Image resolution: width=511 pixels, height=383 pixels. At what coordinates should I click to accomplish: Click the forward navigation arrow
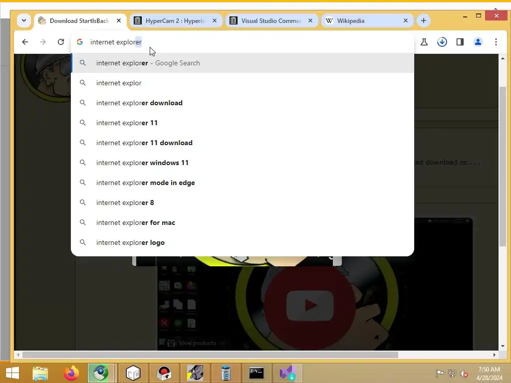[x=43, y=42]
